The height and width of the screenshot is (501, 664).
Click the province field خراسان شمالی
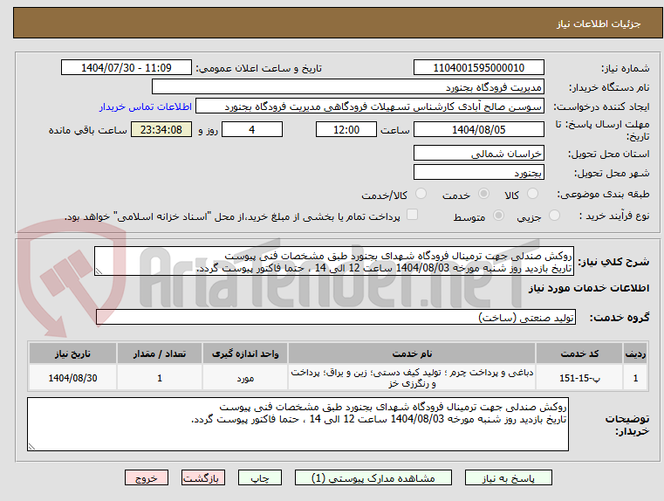[478, 153]
